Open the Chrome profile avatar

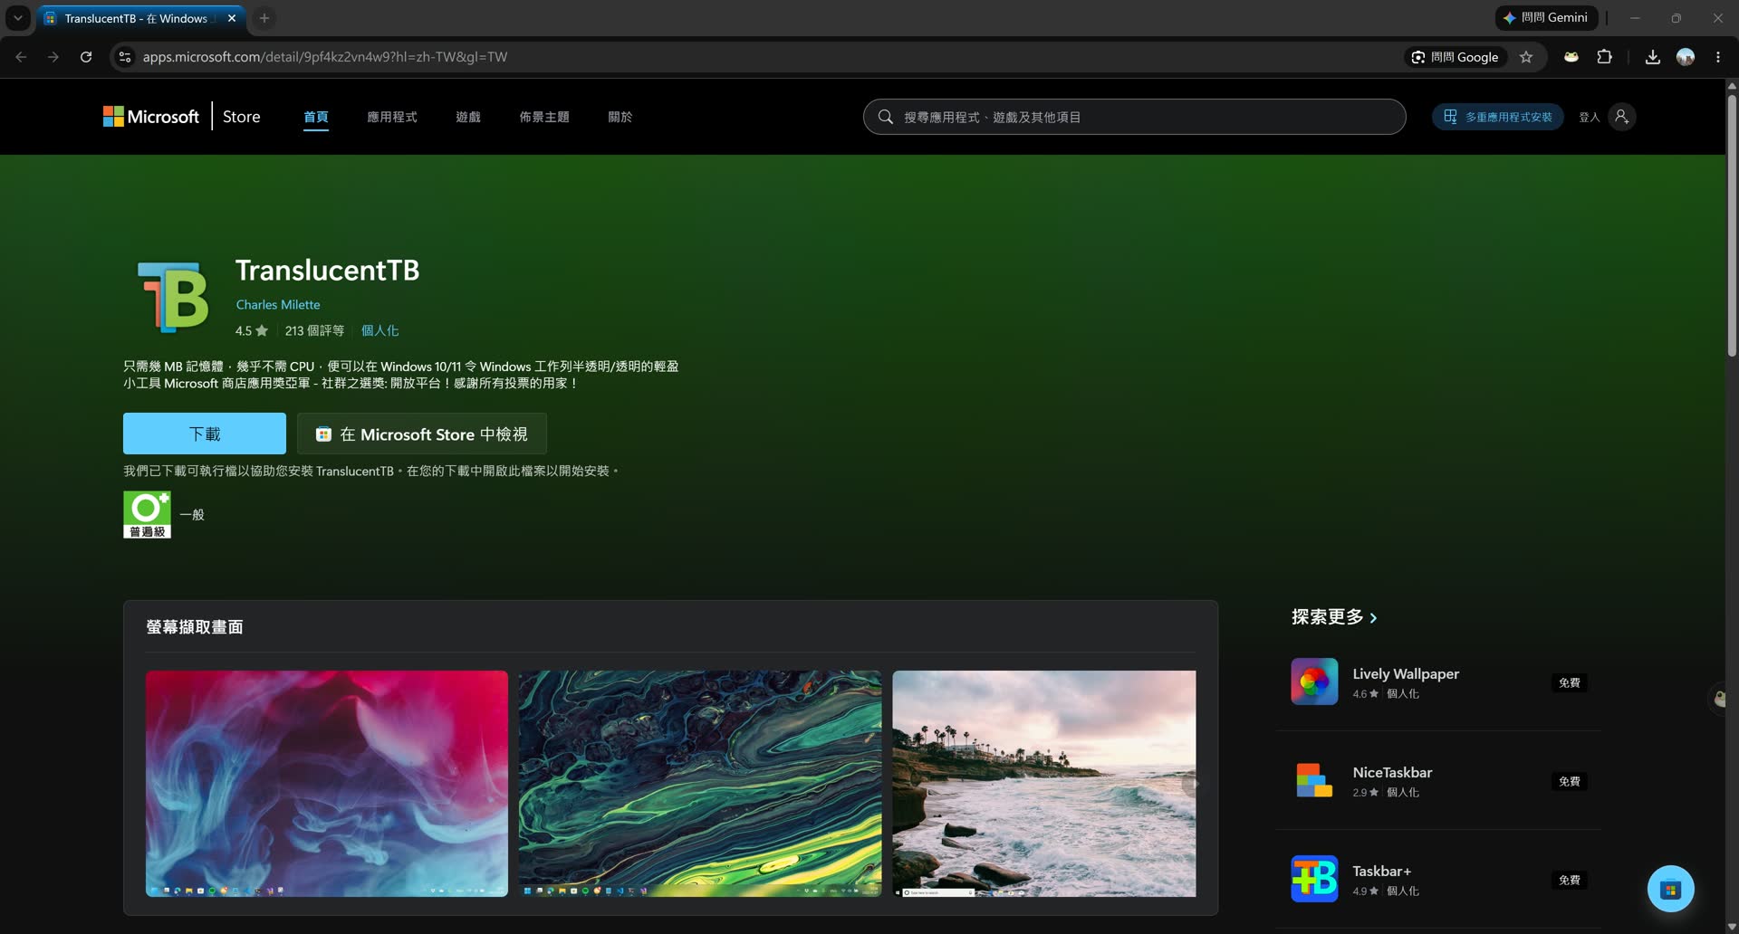pos(1686,57)
